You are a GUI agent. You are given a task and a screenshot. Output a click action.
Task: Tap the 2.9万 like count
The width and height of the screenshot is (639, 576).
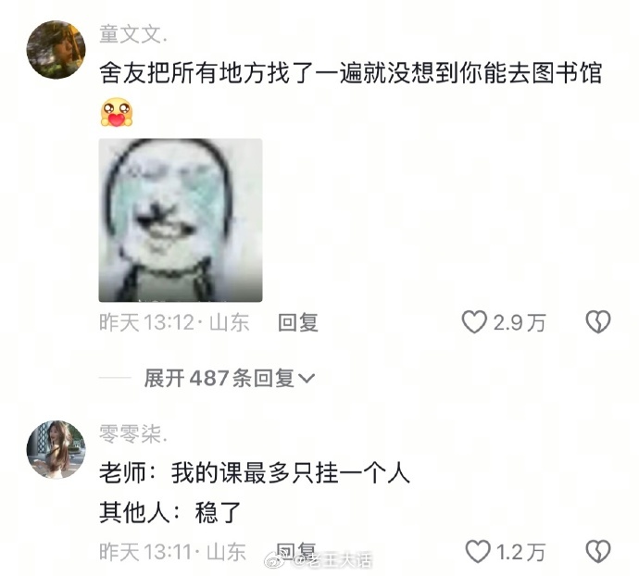pos(520,323)
